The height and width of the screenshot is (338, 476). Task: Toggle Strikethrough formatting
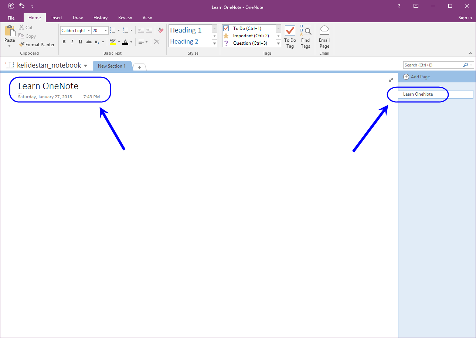pos(89,42)
